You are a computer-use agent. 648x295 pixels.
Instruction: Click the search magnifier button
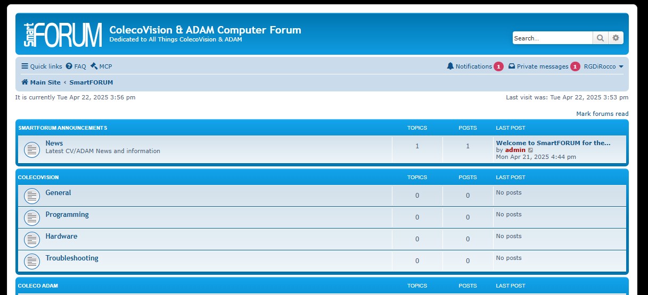pos(601,38)
